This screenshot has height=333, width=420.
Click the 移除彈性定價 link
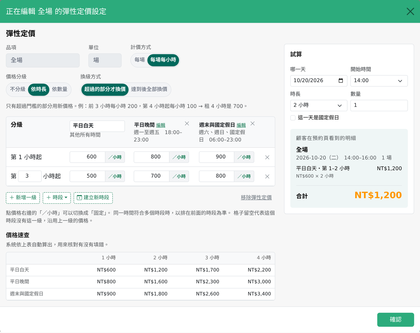(x=256, y=198)
